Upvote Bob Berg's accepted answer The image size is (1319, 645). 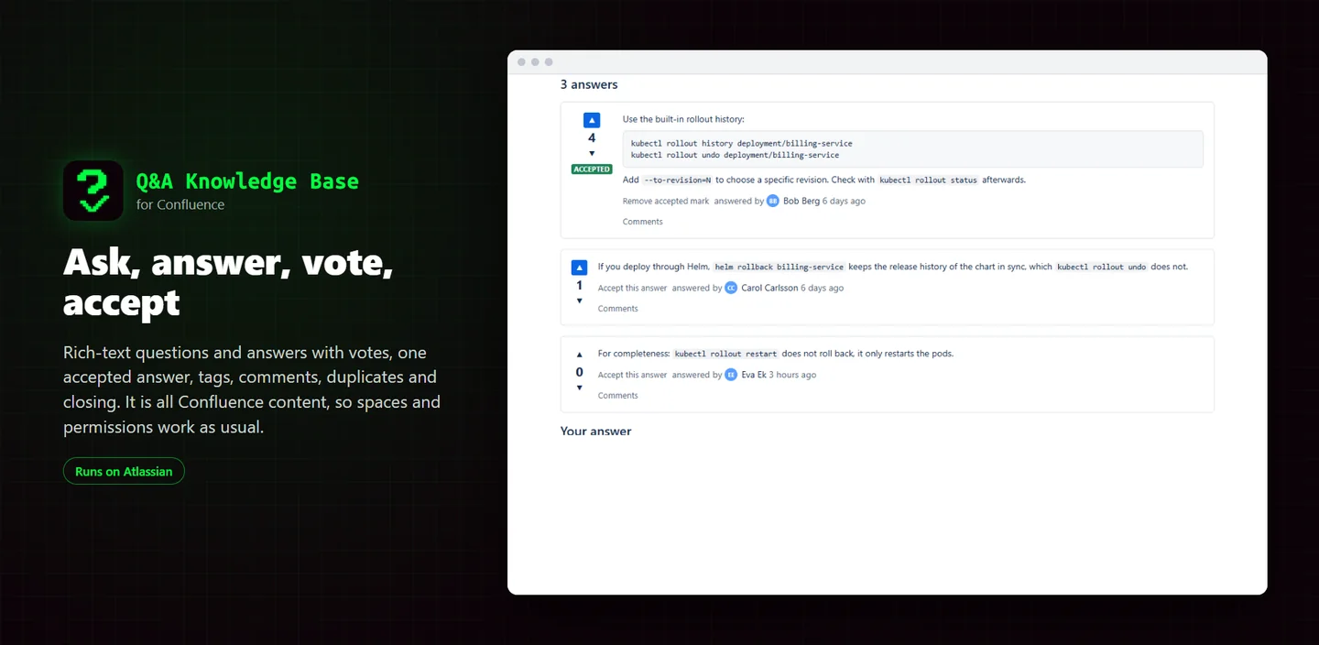[592, 120]
